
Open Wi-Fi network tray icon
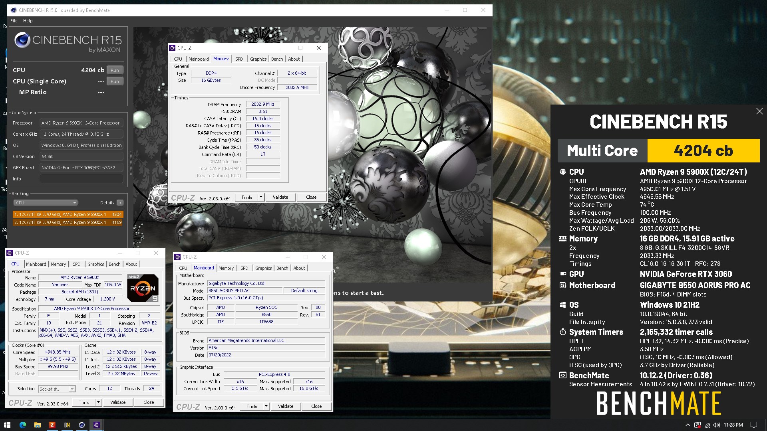pos(707,425)
